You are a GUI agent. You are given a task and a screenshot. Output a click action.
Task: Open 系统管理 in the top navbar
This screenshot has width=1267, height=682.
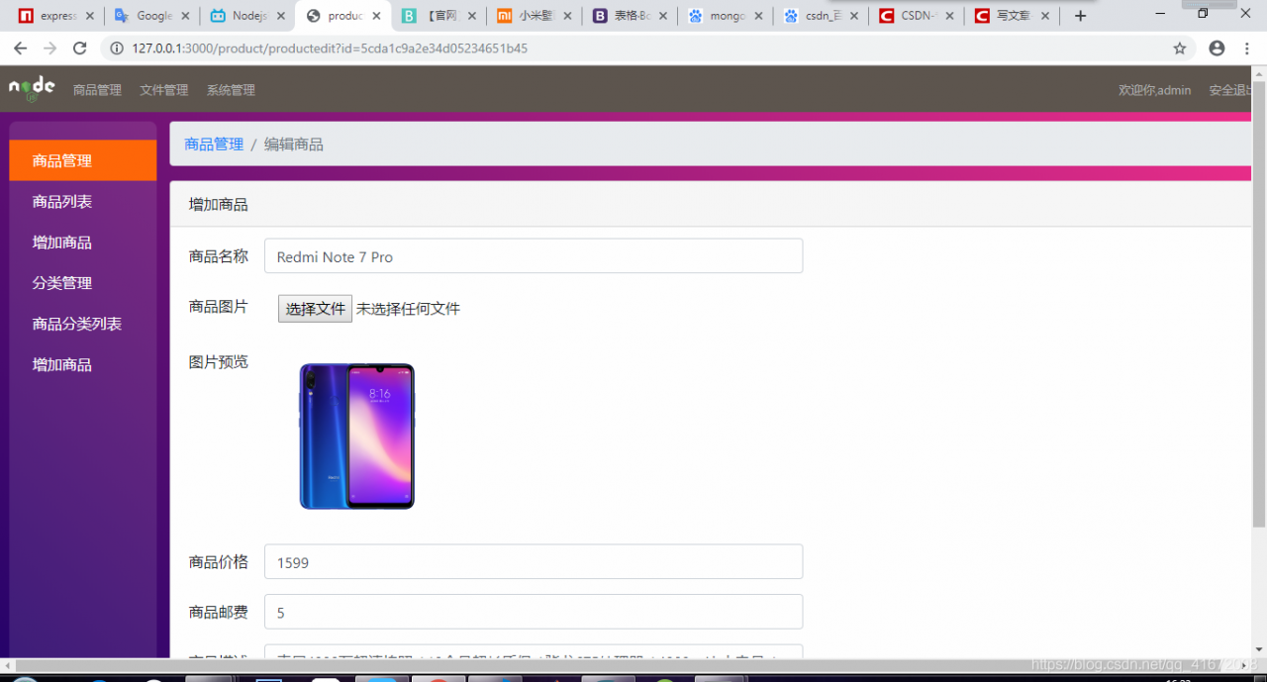[231, 90]
